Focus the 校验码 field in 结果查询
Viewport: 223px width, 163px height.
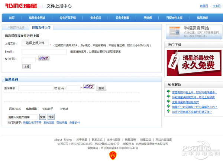(74, 88)
